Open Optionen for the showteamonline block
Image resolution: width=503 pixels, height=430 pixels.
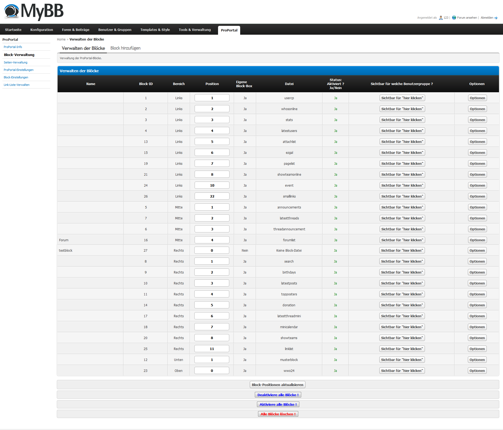pos(477,174)
